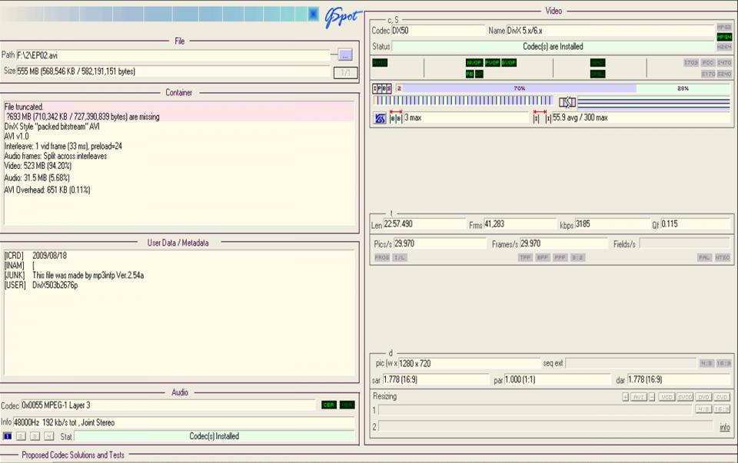
Task: Click the codec Name field DivX 5.x/6.x
Action: point(610,31)
